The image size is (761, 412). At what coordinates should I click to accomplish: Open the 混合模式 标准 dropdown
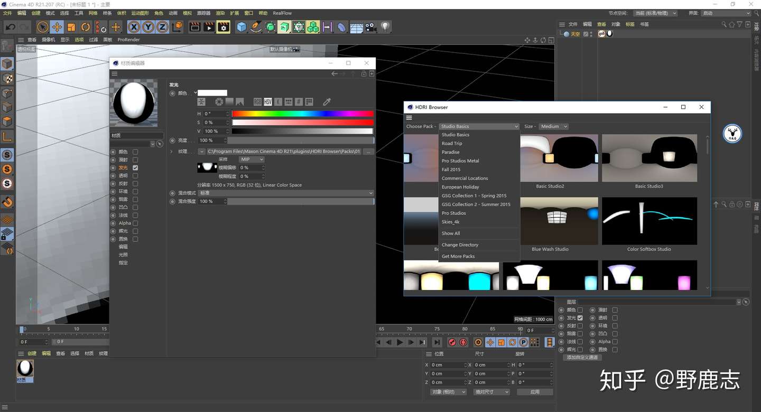[286, 193]
